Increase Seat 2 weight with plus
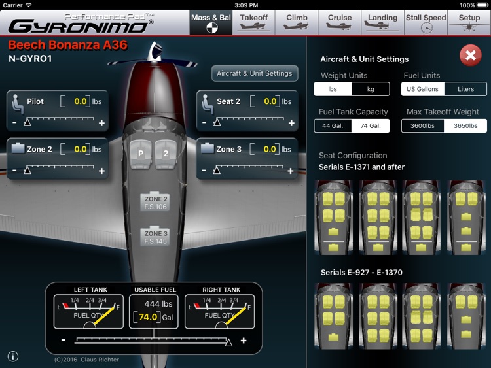The height and width of the screenshot is (368, 491). click(291, 123)
